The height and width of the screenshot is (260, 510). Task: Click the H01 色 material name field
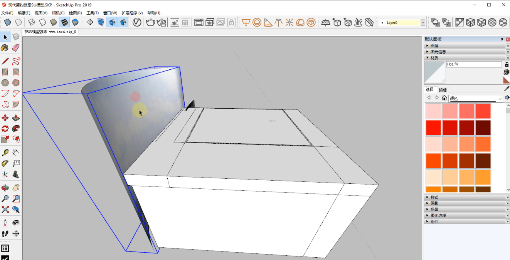point(474,65)
